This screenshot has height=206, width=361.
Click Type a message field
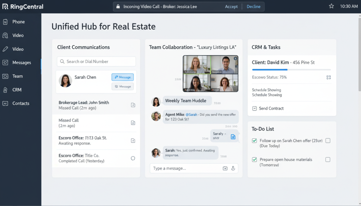click(194, 168)
